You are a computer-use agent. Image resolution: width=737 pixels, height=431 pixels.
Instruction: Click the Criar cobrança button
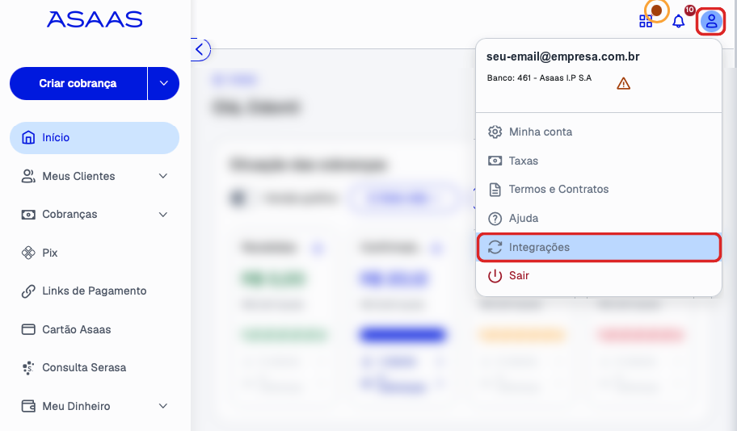(x=78, y=84)
